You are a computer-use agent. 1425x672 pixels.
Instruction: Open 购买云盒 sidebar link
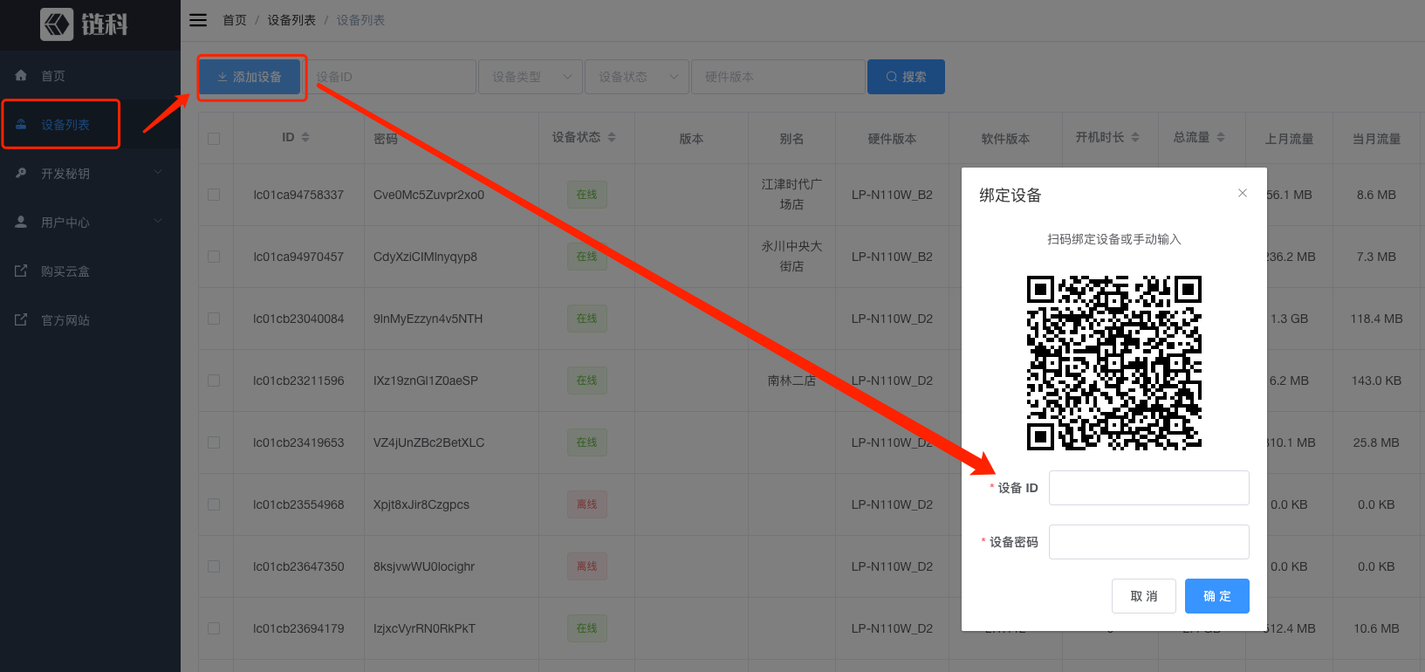pyautogui.click(x=90, y=271)
